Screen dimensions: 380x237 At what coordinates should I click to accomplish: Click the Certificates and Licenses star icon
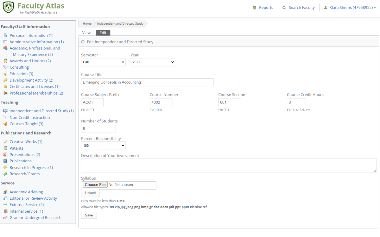point(5,86)
